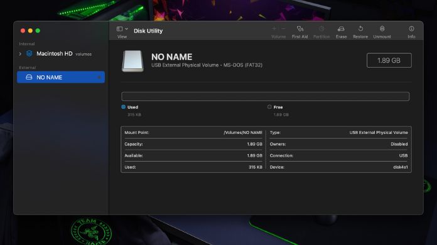The image size is (437, 245).
Task: Click the Erase toolbar icon
Action: coord(341,29)
